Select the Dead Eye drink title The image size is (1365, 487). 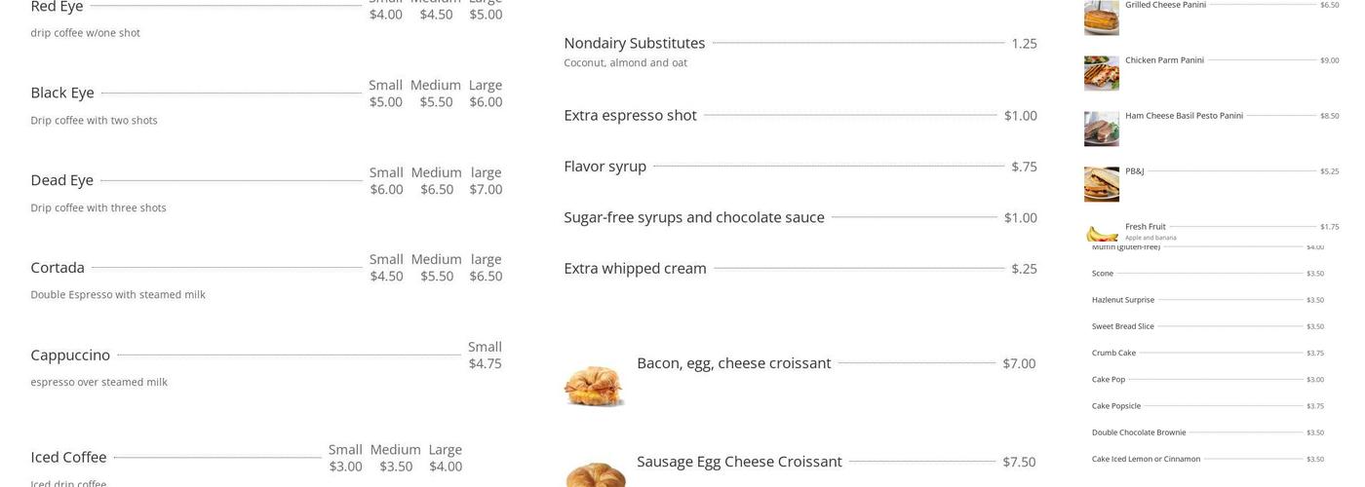62,180
